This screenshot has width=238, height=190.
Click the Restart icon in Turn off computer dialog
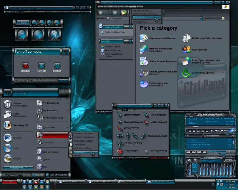pyautogui.click(x=57, y=65)
